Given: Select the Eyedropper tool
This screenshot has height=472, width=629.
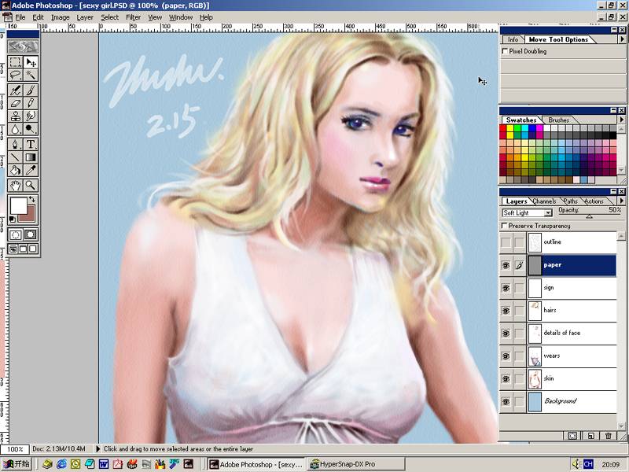Looking at the screenshot, I should [x=31, y=170].
